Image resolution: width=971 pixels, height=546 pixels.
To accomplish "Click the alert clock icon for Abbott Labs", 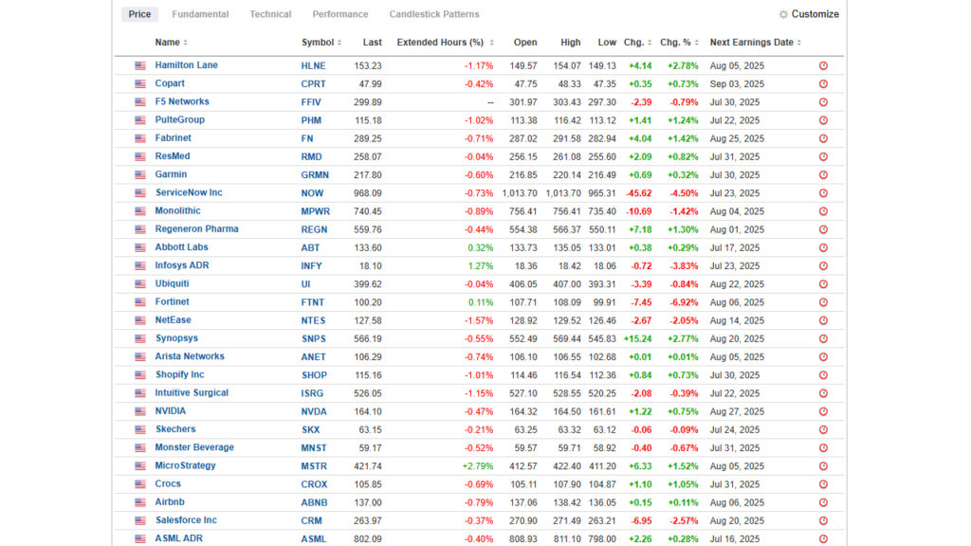I will point(823,247).
